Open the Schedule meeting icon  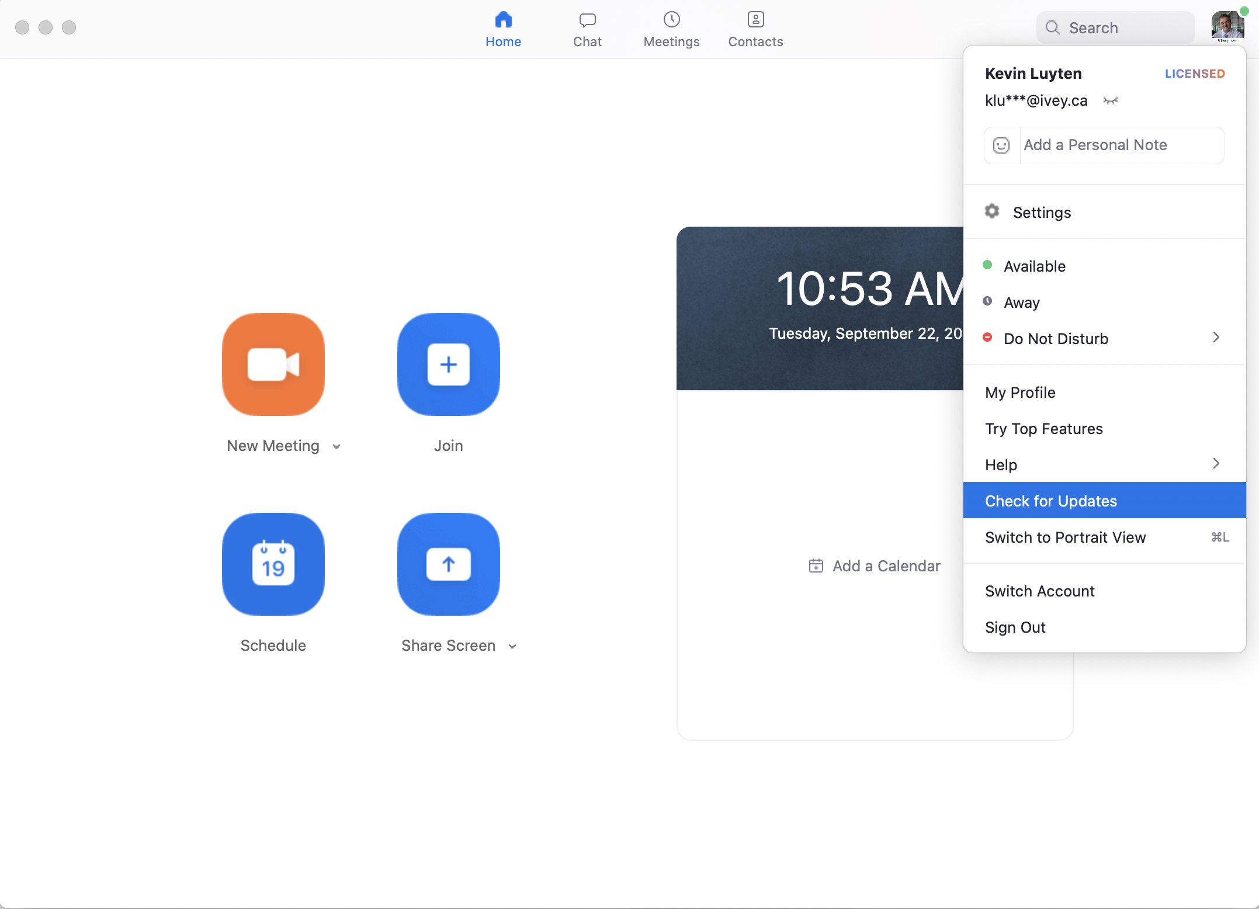coord(272,564)
